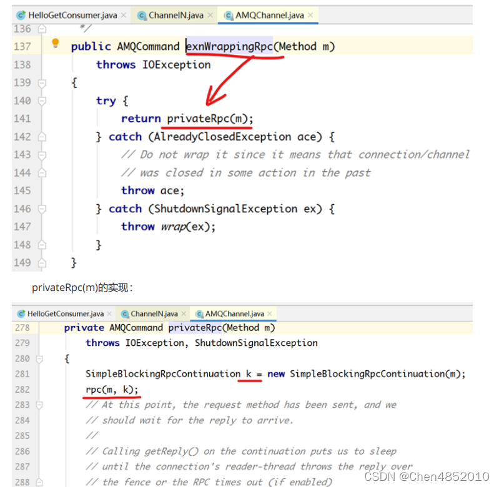Open the yellow light bulb intention on line 137
This screenshot has width=499, height=487.
(x=56, y=43)
